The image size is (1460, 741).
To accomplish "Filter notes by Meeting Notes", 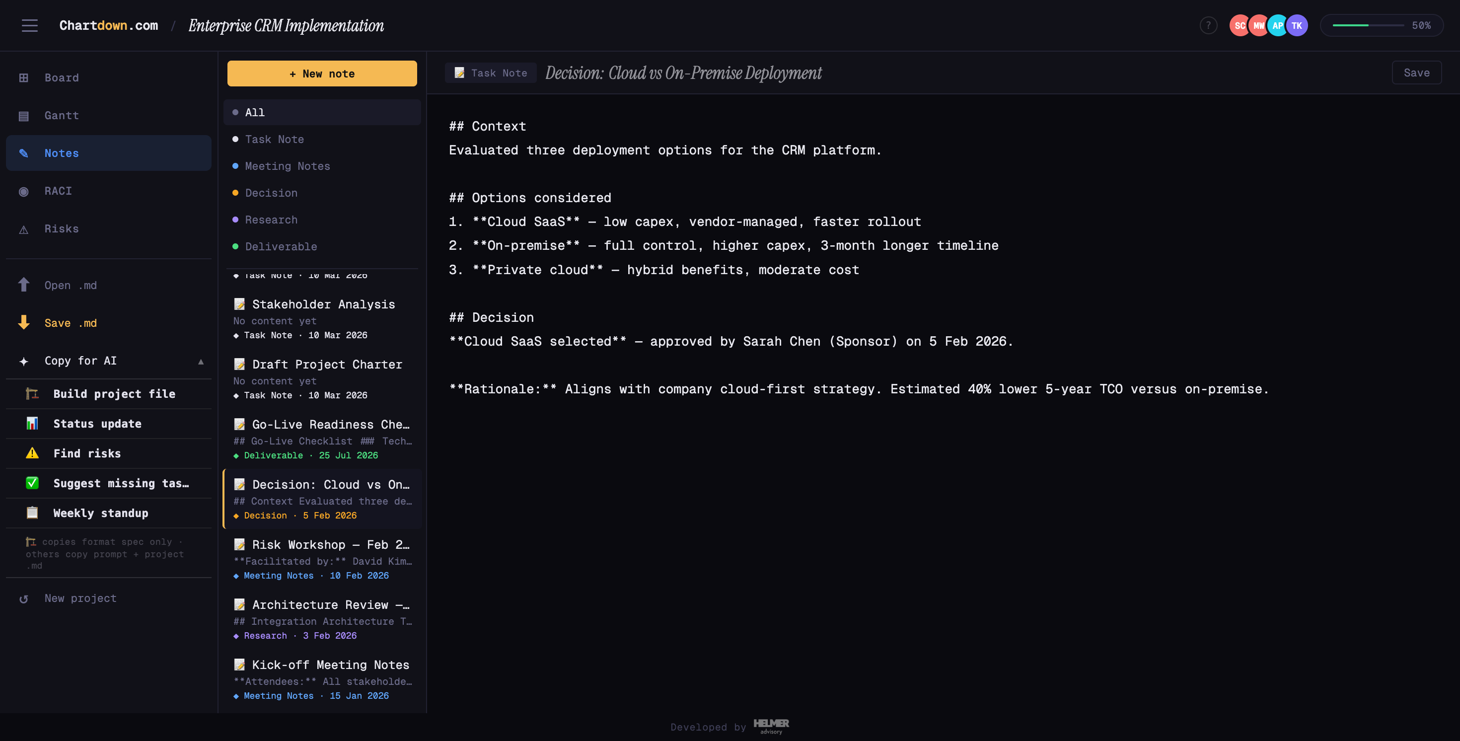I will pyautogui.click(x=288, y=165).
